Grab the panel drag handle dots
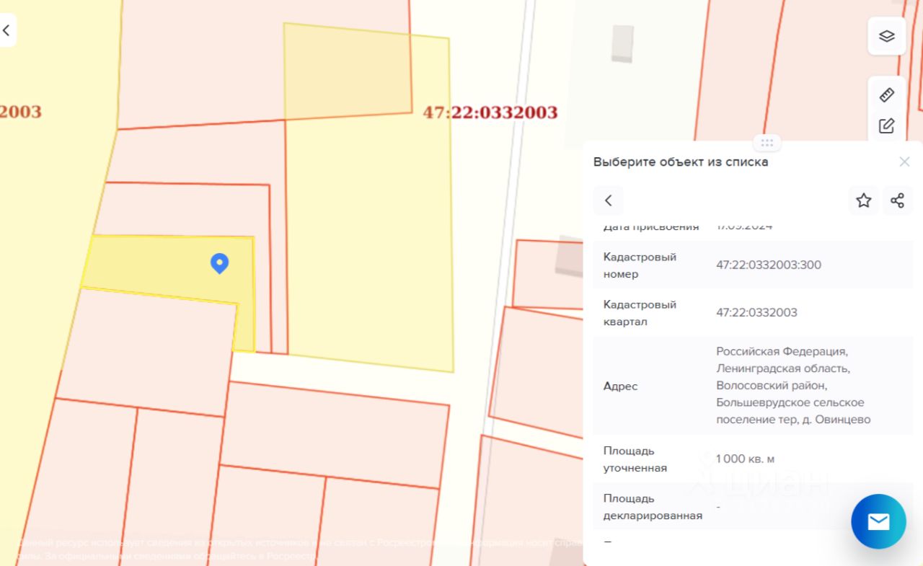 [x=767, y=142]
